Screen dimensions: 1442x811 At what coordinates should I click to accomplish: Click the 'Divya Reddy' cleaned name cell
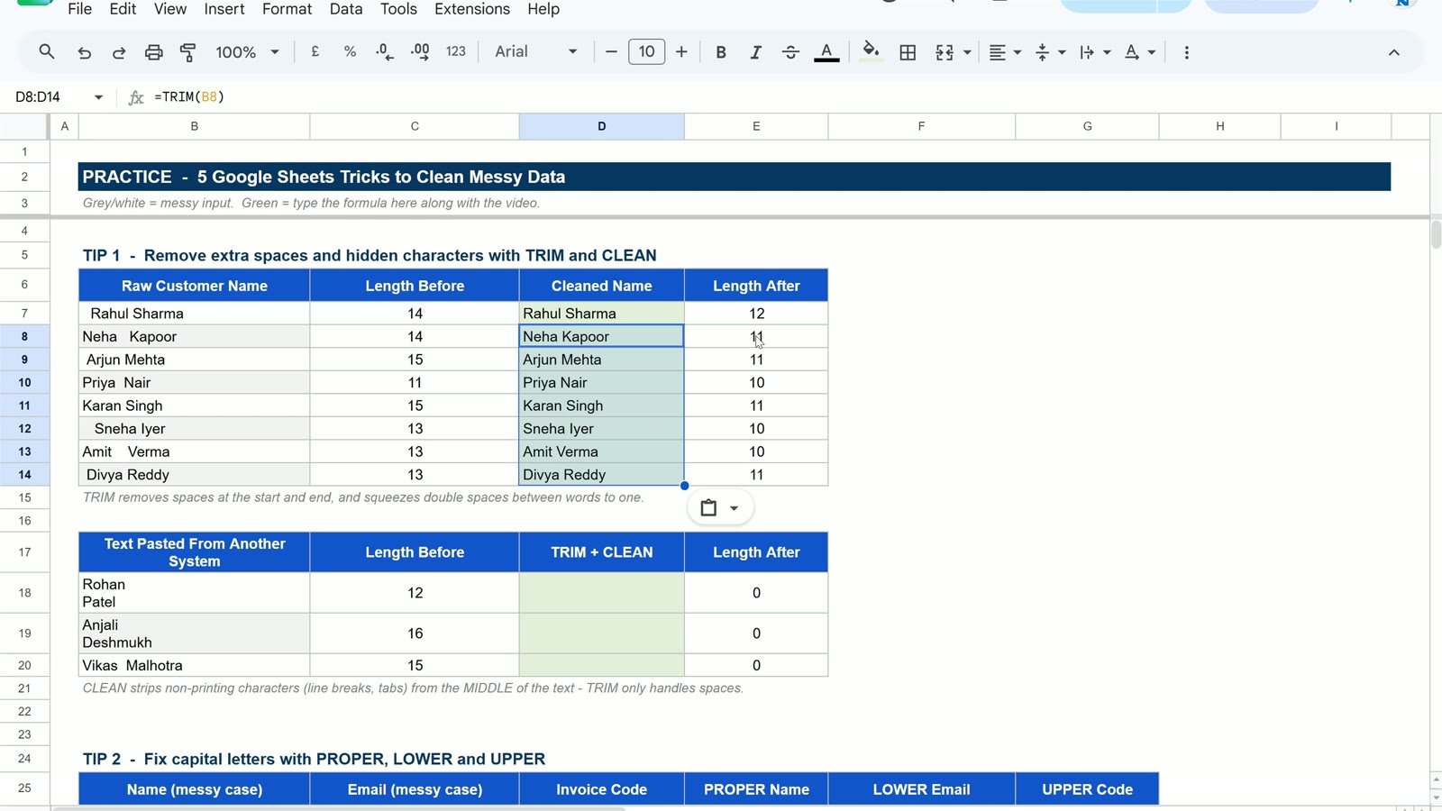click(601, 475)
